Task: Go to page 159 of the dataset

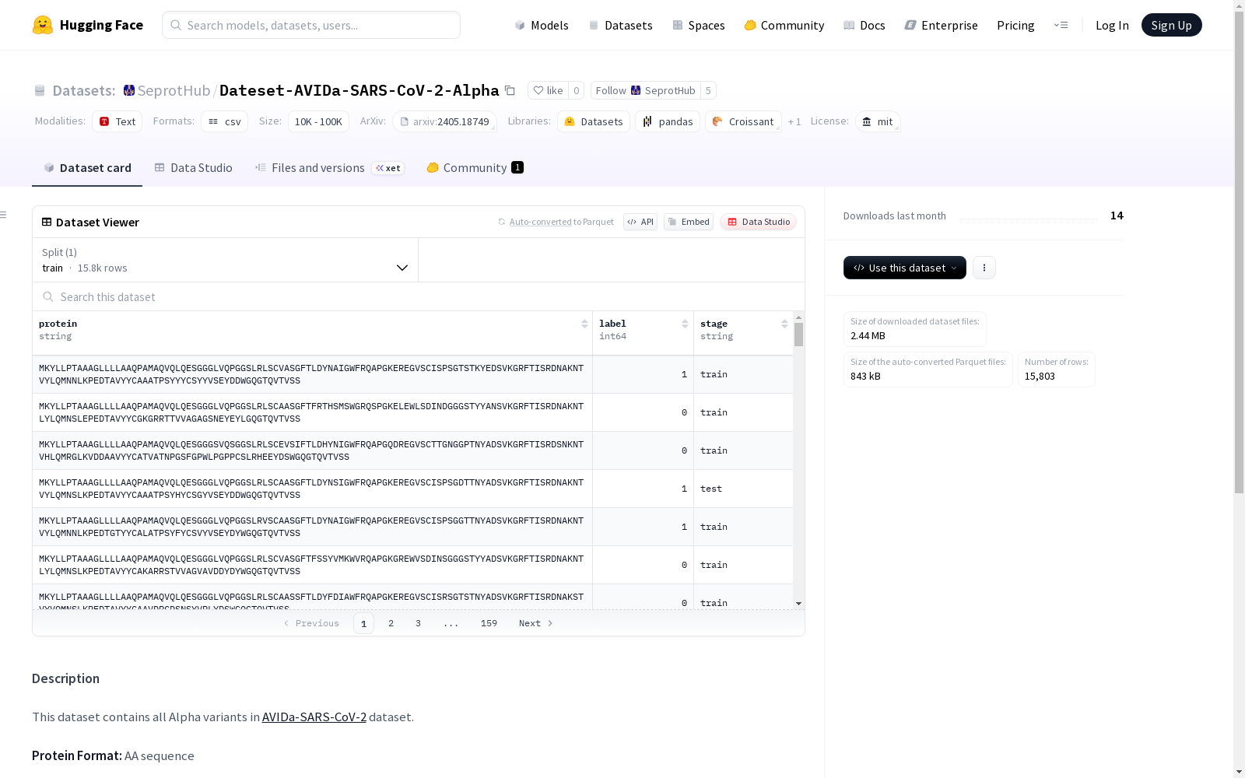Action: point(489,623)
